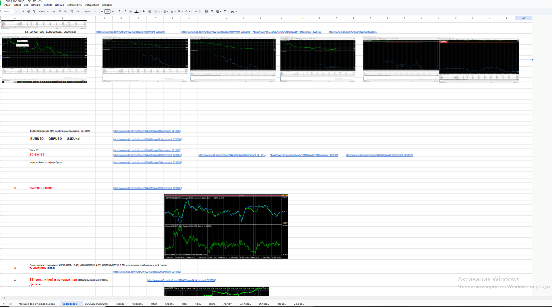The width and height of the screenshot is (552, 307).
Task: Open the Формат menu
Action: point(48,5)
